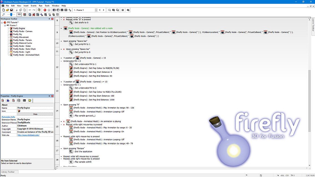Screen dimensions: 315x177
Task: Click the red square icon beside zoom field
Action: point(25,14)
